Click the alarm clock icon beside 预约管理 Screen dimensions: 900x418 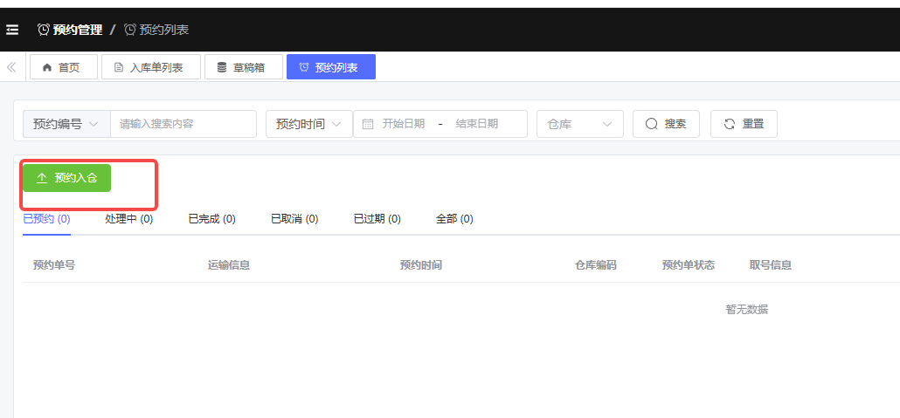pos(43,30)
